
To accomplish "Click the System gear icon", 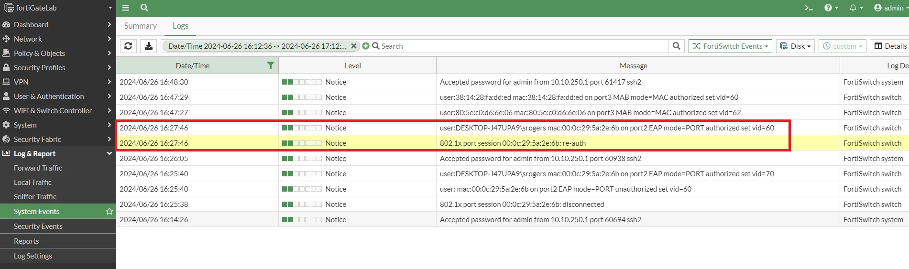I will point(6,125).
